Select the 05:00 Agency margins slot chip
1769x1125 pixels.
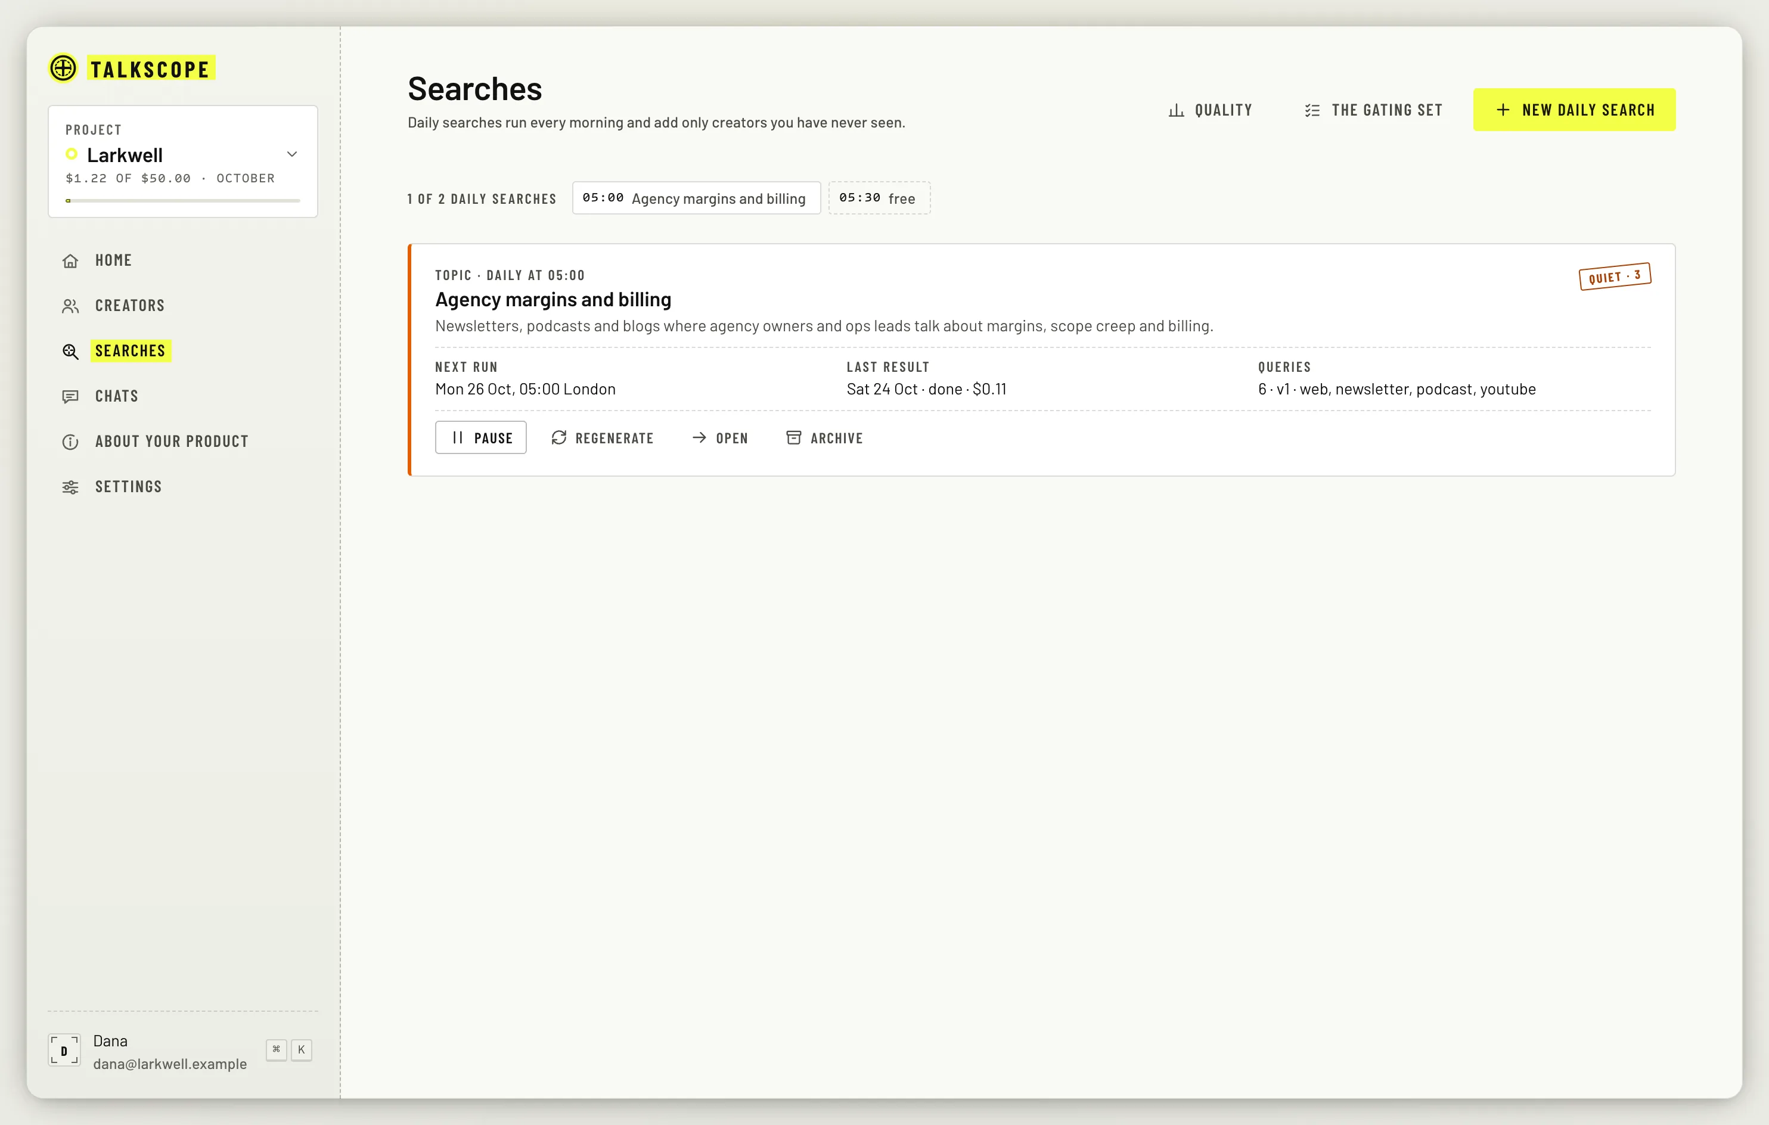pyautogui.click(x=696, y=198)
